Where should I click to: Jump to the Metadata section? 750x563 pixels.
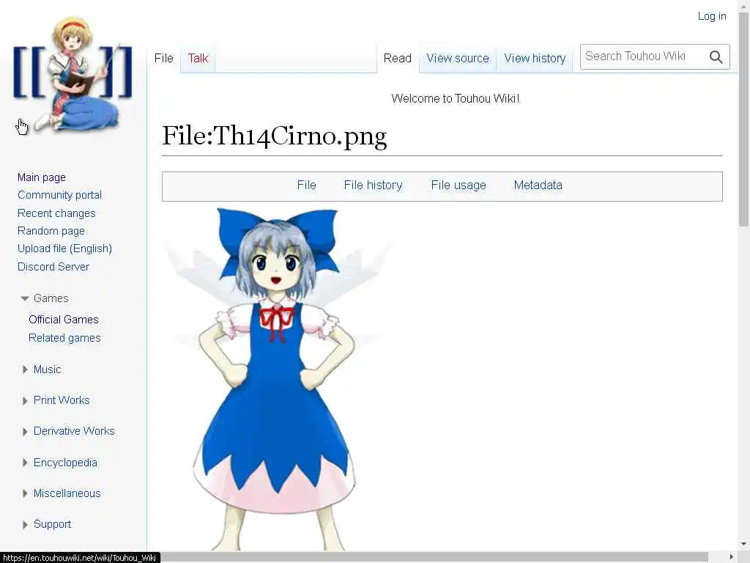coord(538,185)
